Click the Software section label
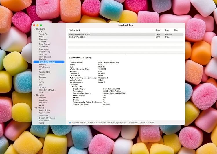 pos(40,108)
